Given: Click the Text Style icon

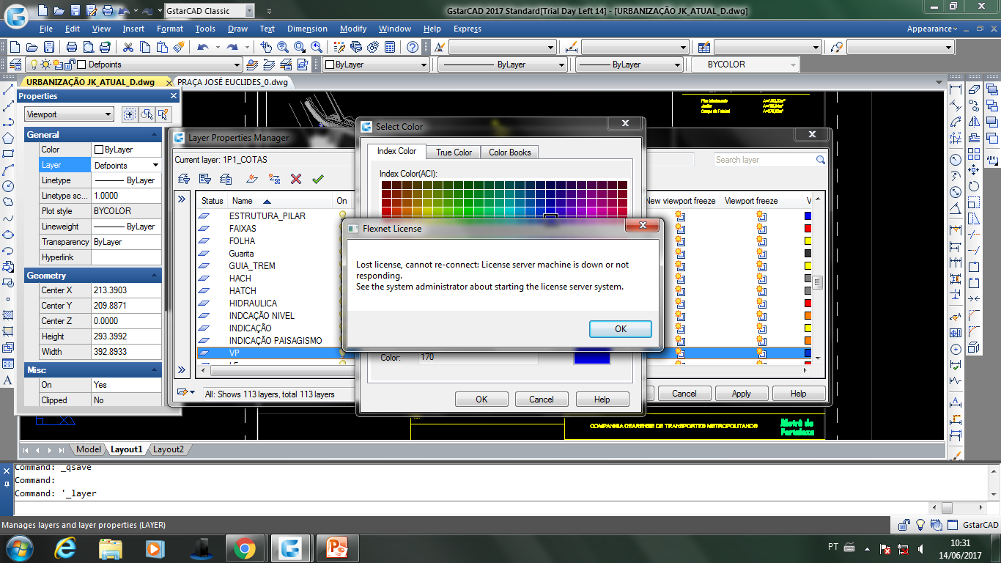Looking at the screenshot, I should pos(440,47).
